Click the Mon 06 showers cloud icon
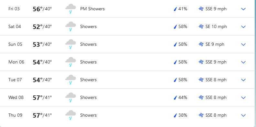256x127 pixels. tap(70, 62)
